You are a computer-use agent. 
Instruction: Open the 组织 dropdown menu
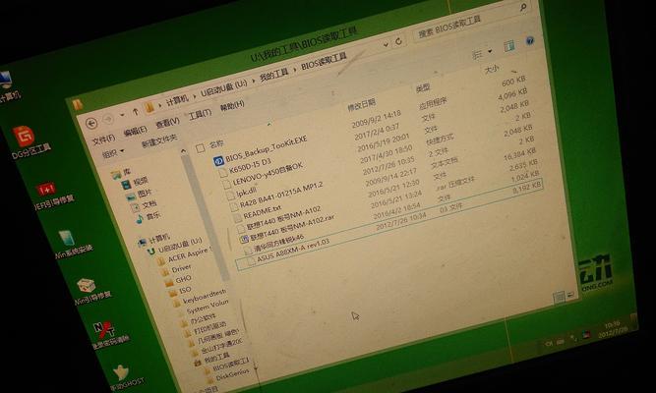tap(112, 153)
